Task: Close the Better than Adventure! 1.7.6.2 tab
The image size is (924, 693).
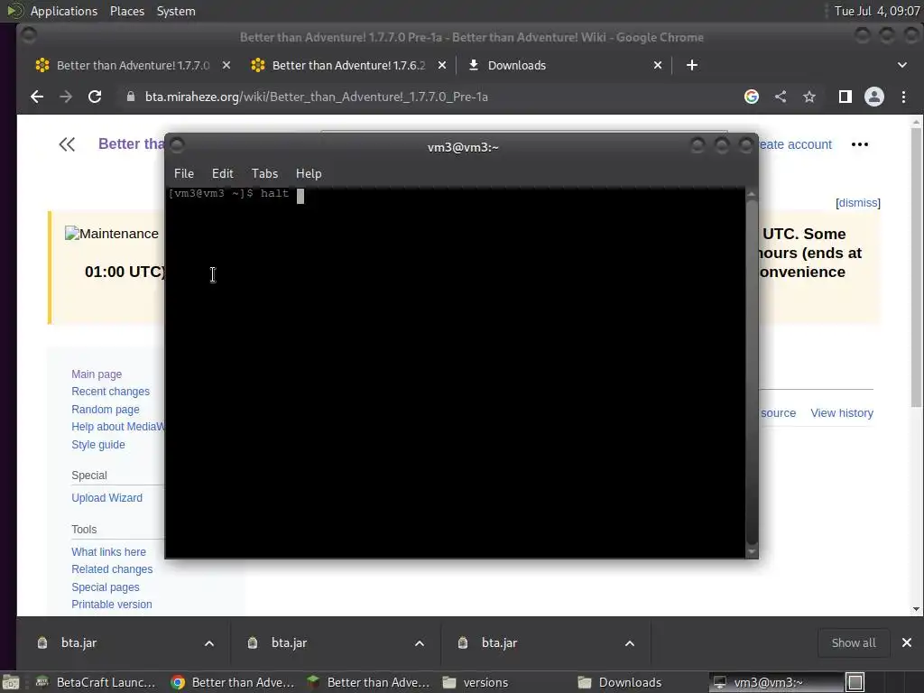Action: point(442,65)
